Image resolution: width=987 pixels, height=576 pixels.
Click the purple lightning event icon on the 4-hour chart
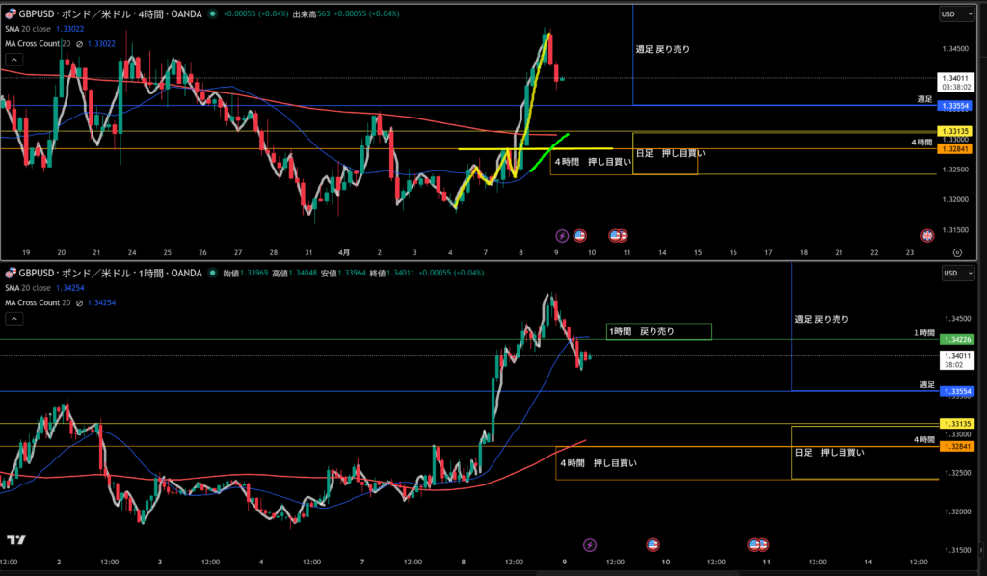tap(562, 235)
